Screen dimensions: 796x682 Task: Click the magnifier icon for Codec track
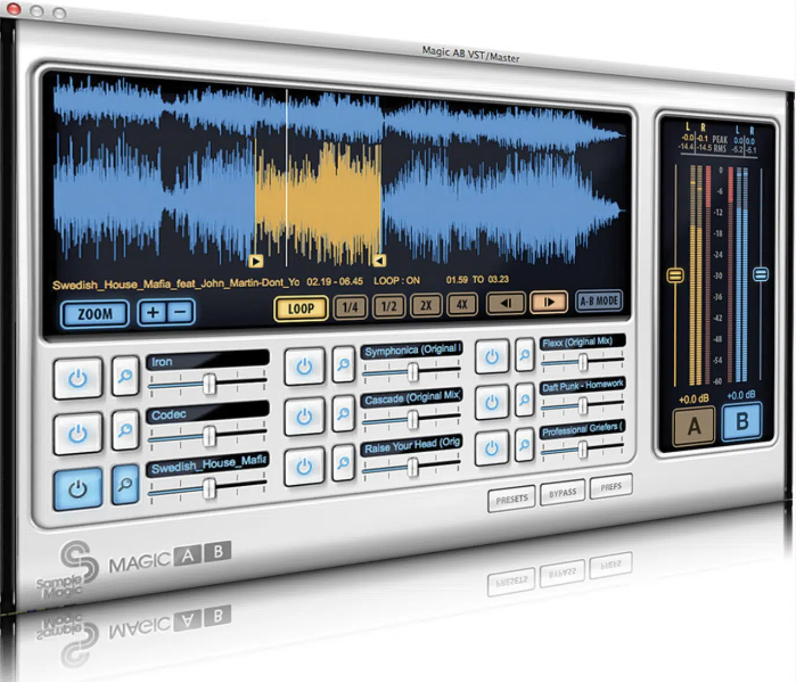(x=125, y=429)
